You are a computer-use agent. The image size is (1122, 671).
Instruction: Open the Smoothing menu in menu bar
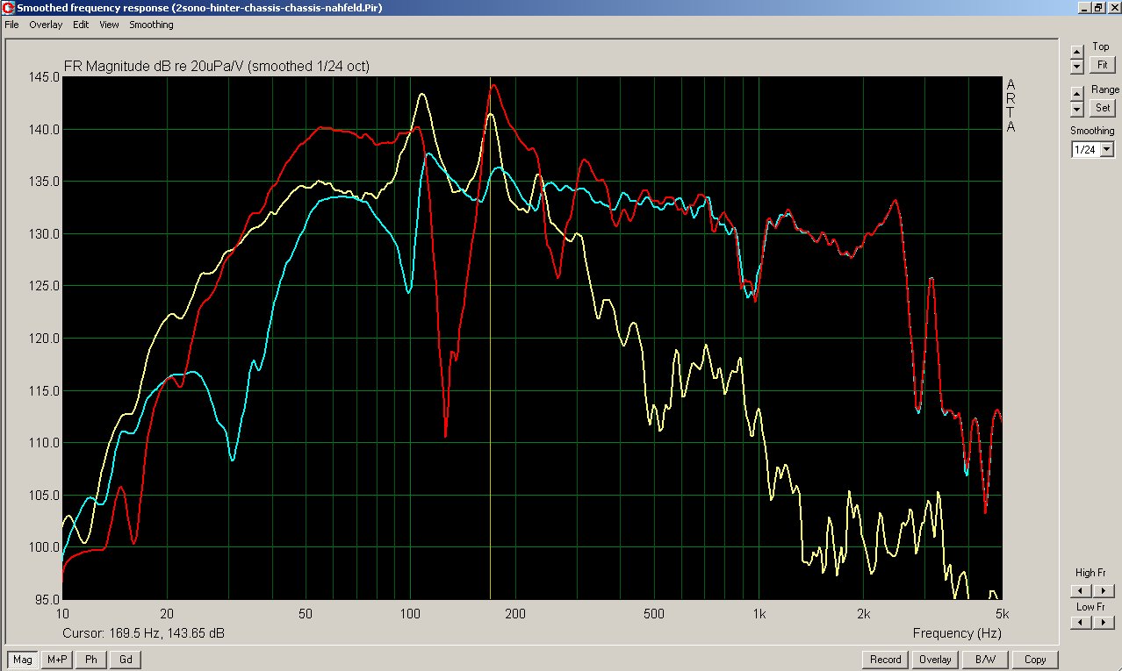point(151,25)
